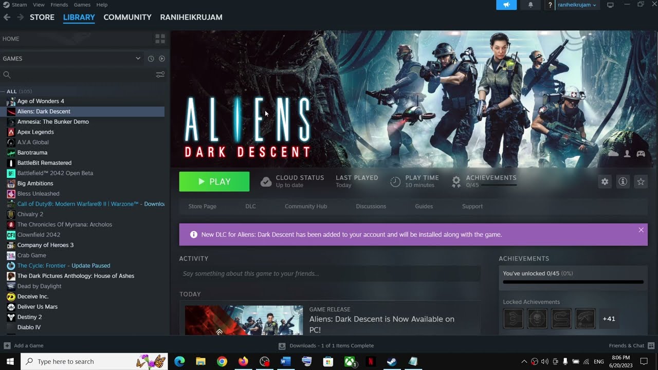Open the View menu
The width and height of the screenshot is (658, 370).
(x=39, y=5)
